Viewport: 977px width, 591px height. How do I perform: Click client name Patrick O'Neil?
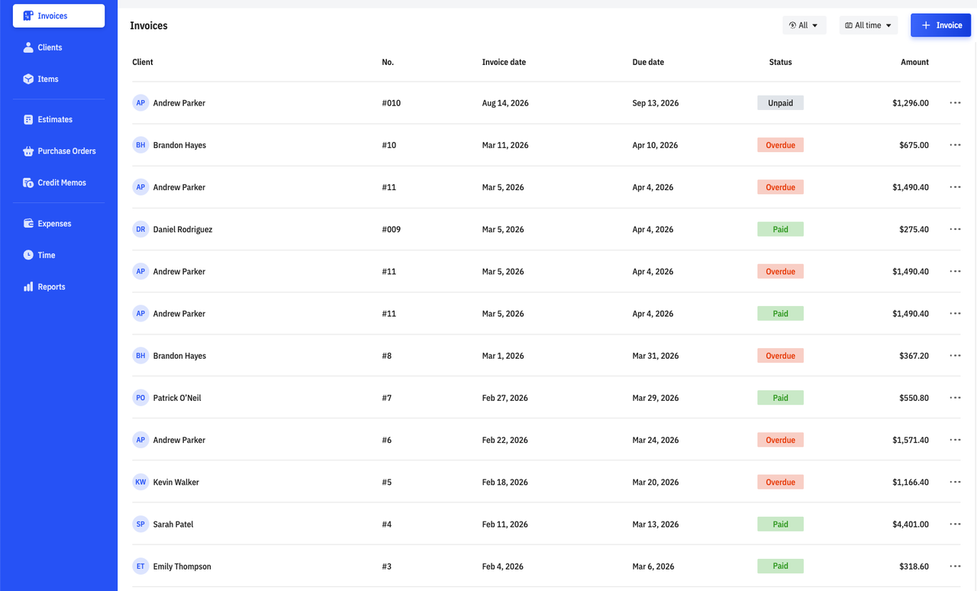177,398
